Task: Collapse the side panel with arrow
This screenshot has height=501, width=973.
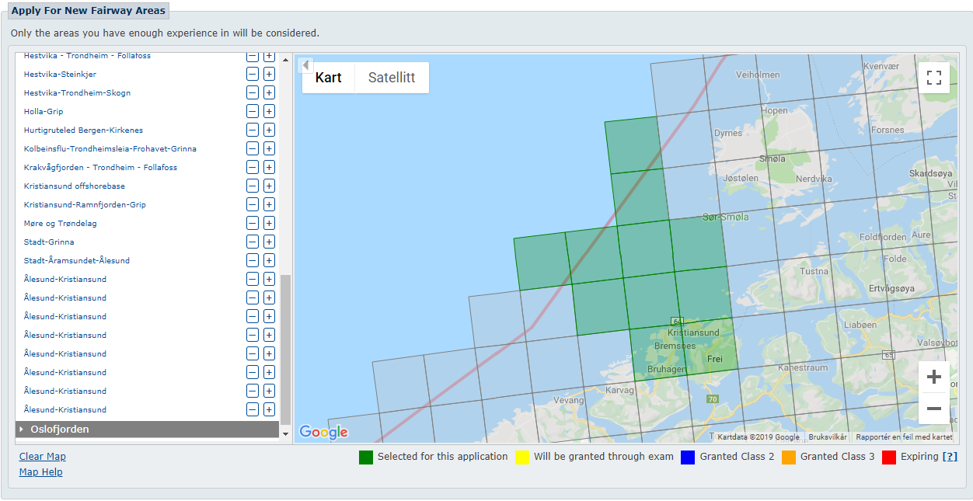Action: coord(306,64)
